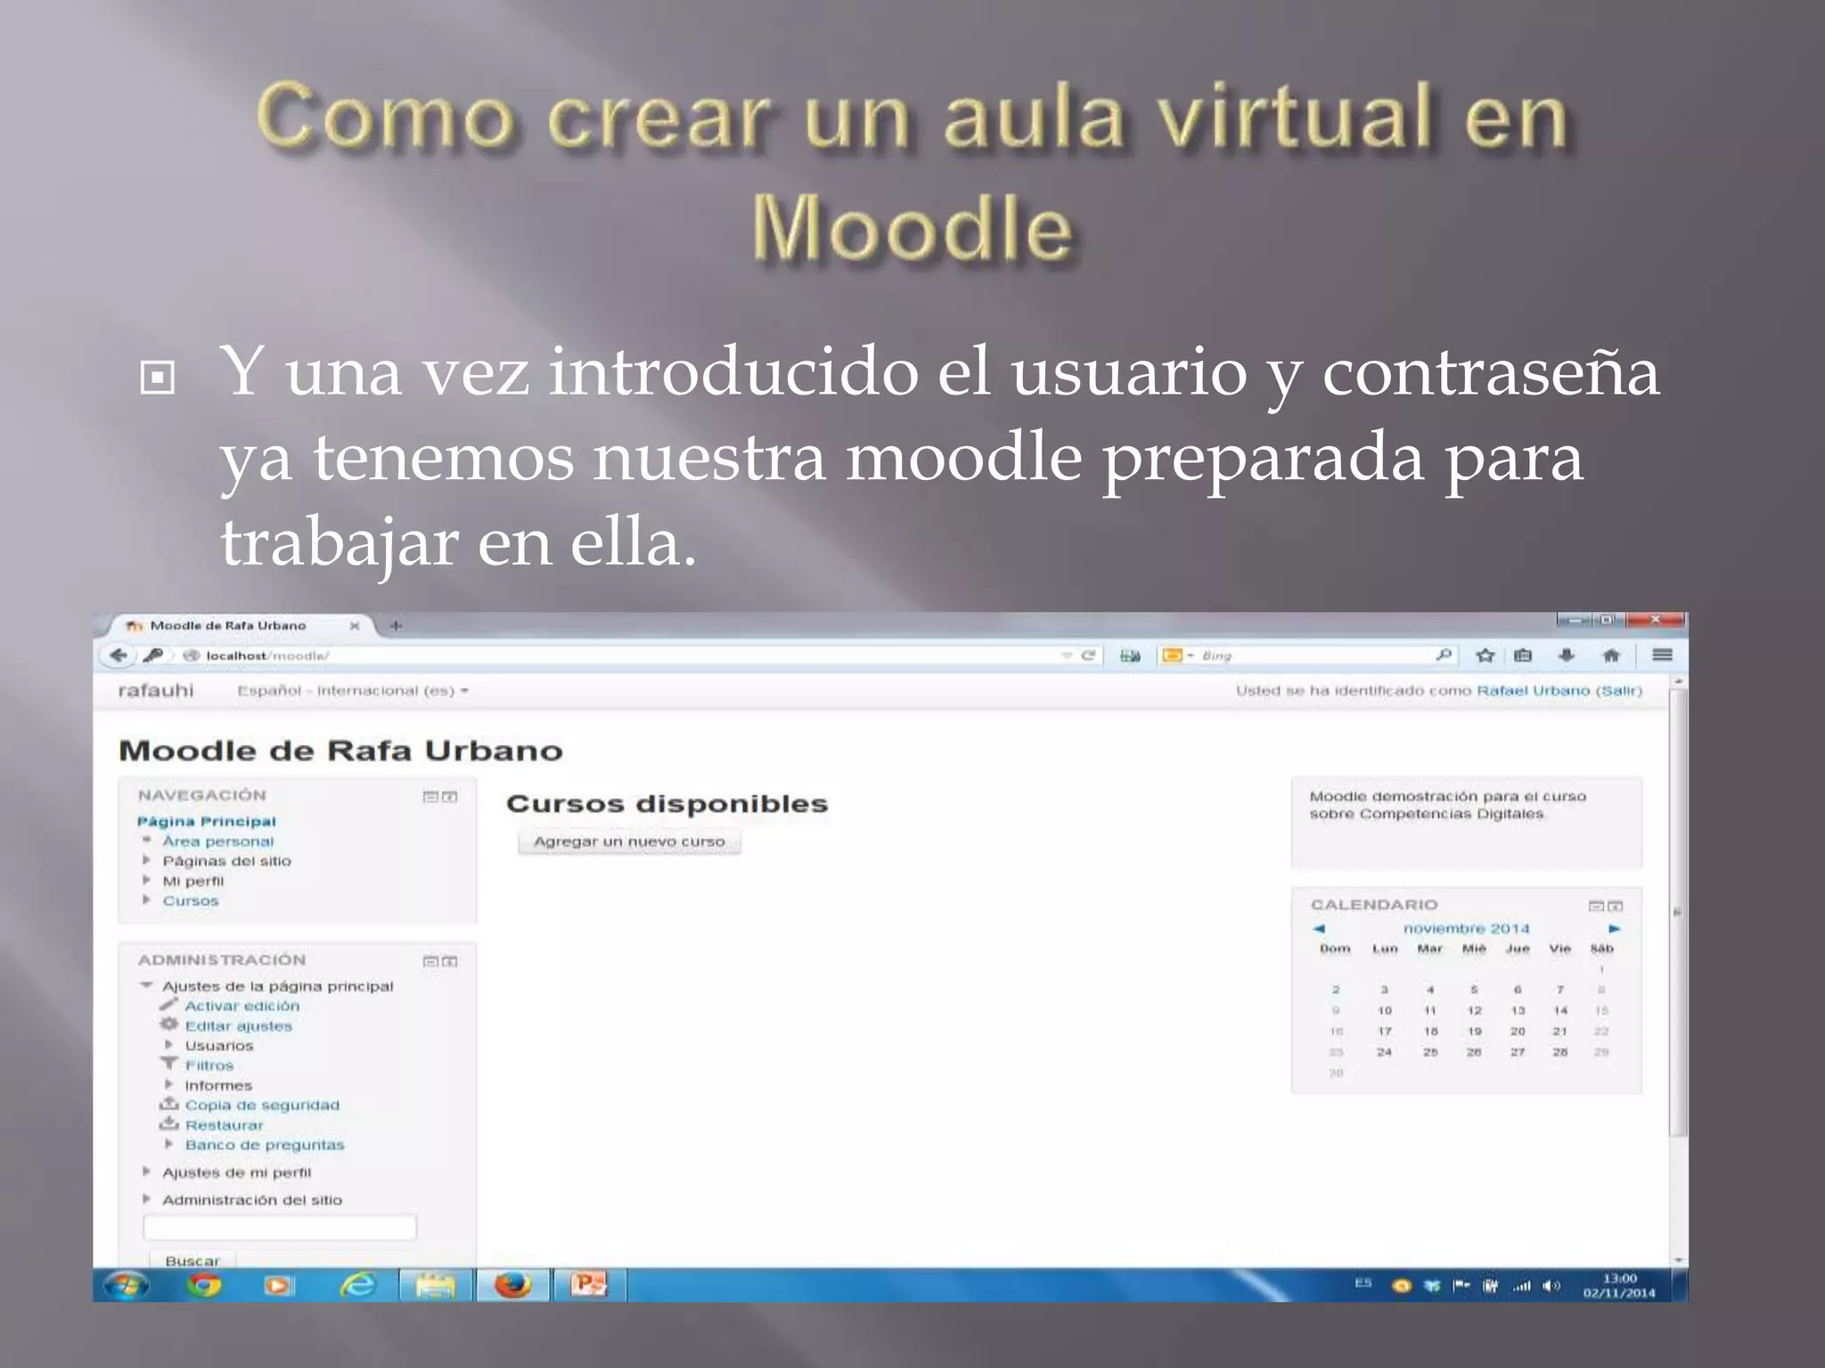Expand Administración del sitio
The height and width of the screenshot is (1368, 1825).
click(x=147, y=1200)
